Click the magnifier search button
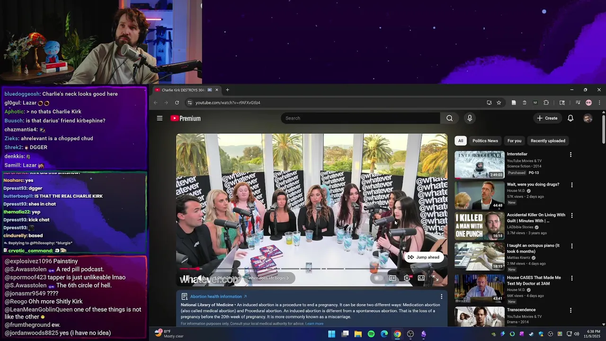 tap(449, 118)
